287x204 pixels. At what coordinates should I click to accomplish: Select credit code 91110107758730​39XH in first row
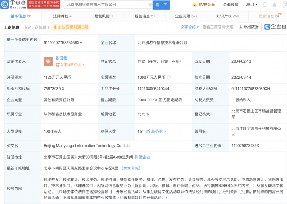pos(63,43)
